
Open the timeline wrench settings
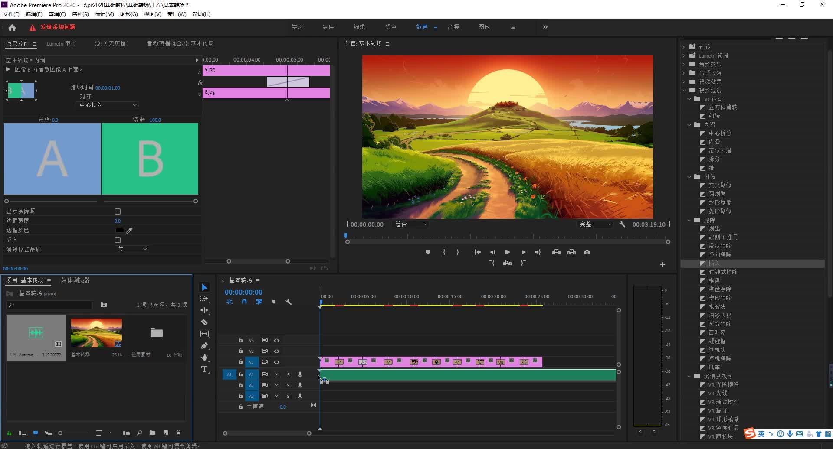click(289, 302)
